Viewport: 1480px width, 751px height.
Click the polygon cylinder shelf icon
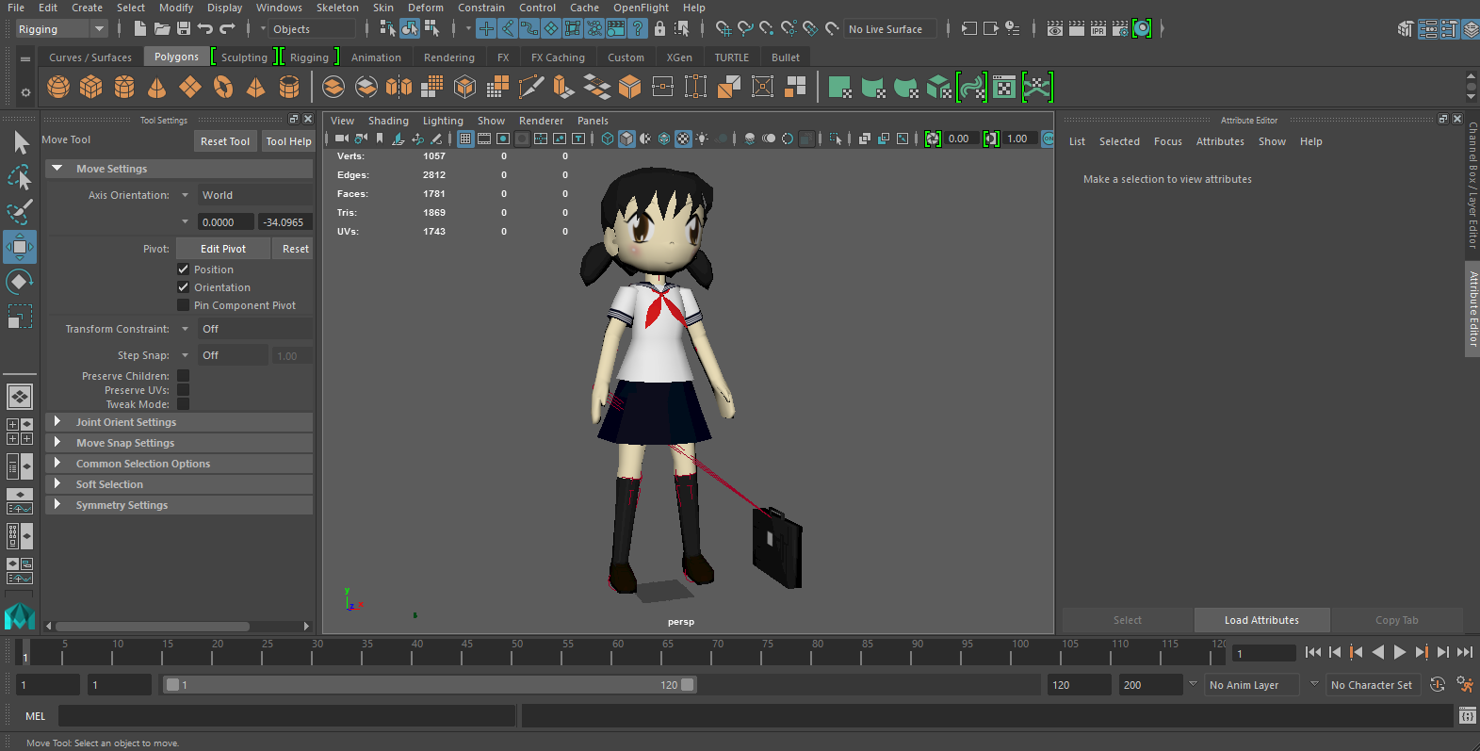point(124,88)
